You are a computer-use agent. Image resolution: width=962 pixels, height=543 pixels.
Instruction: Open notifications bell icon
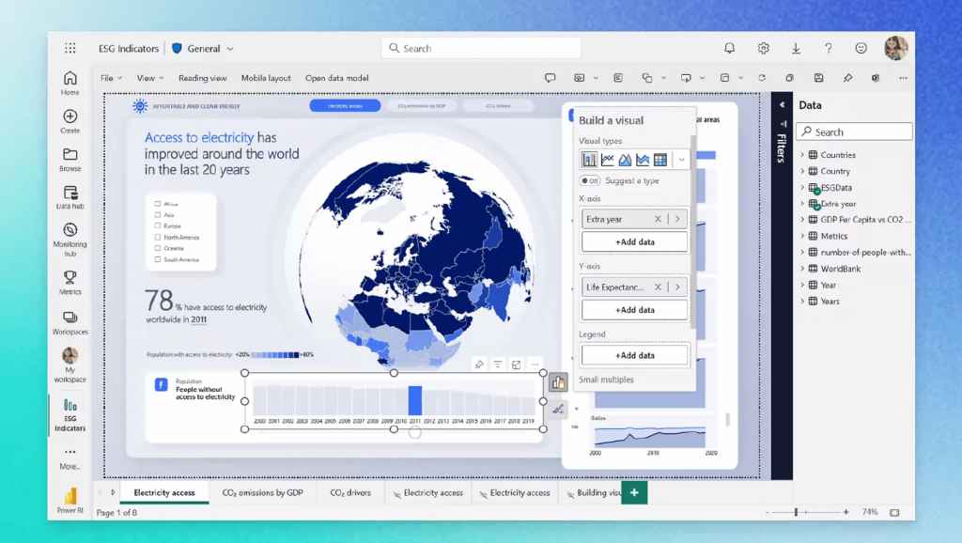pos(729,48)
